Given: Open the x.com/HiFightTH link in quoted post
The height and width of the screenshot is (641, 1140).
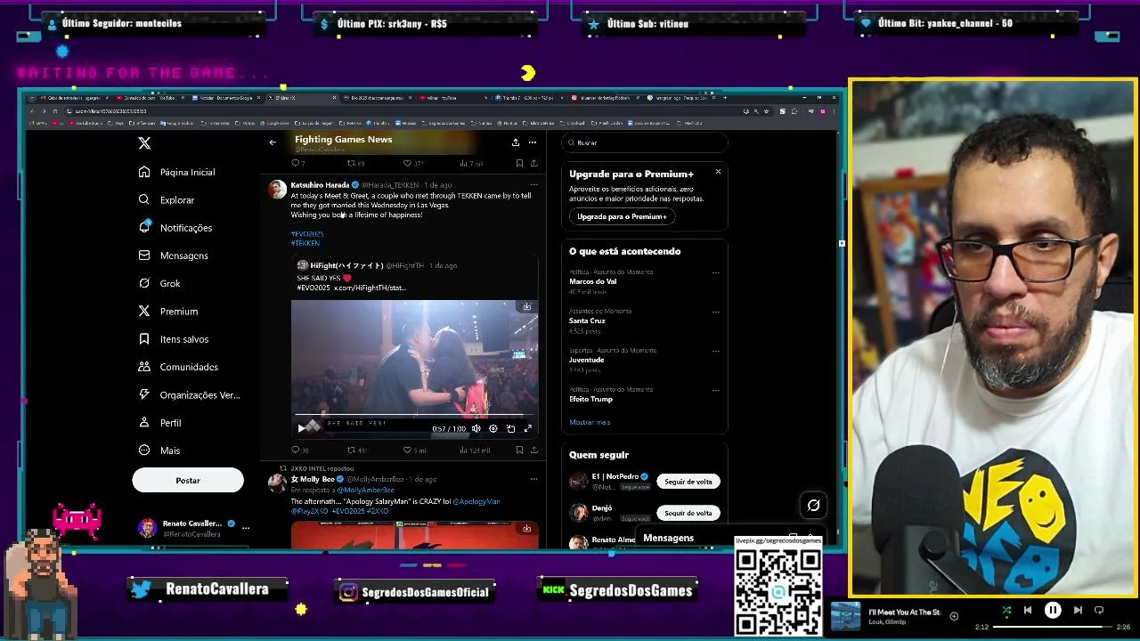Looking at the screenshot, I should pos(370,288).
